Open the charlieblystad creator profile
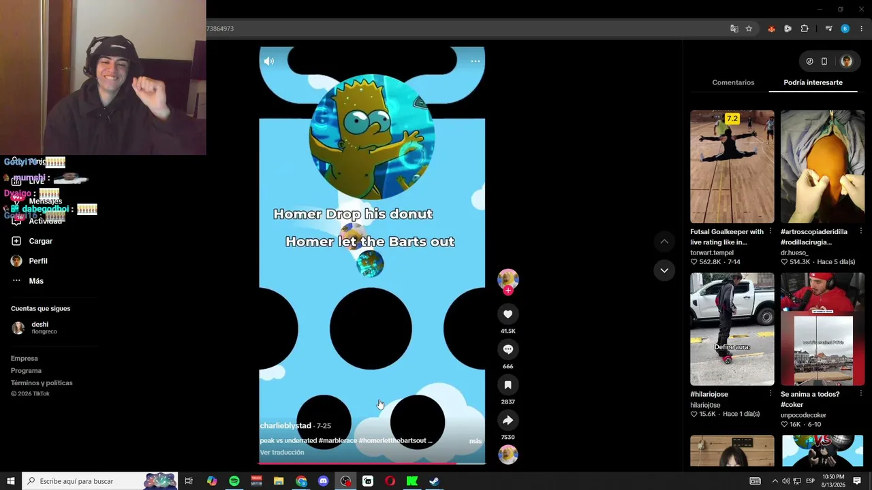The width and height of the screenshot is (872, 490). coord(286,425)
